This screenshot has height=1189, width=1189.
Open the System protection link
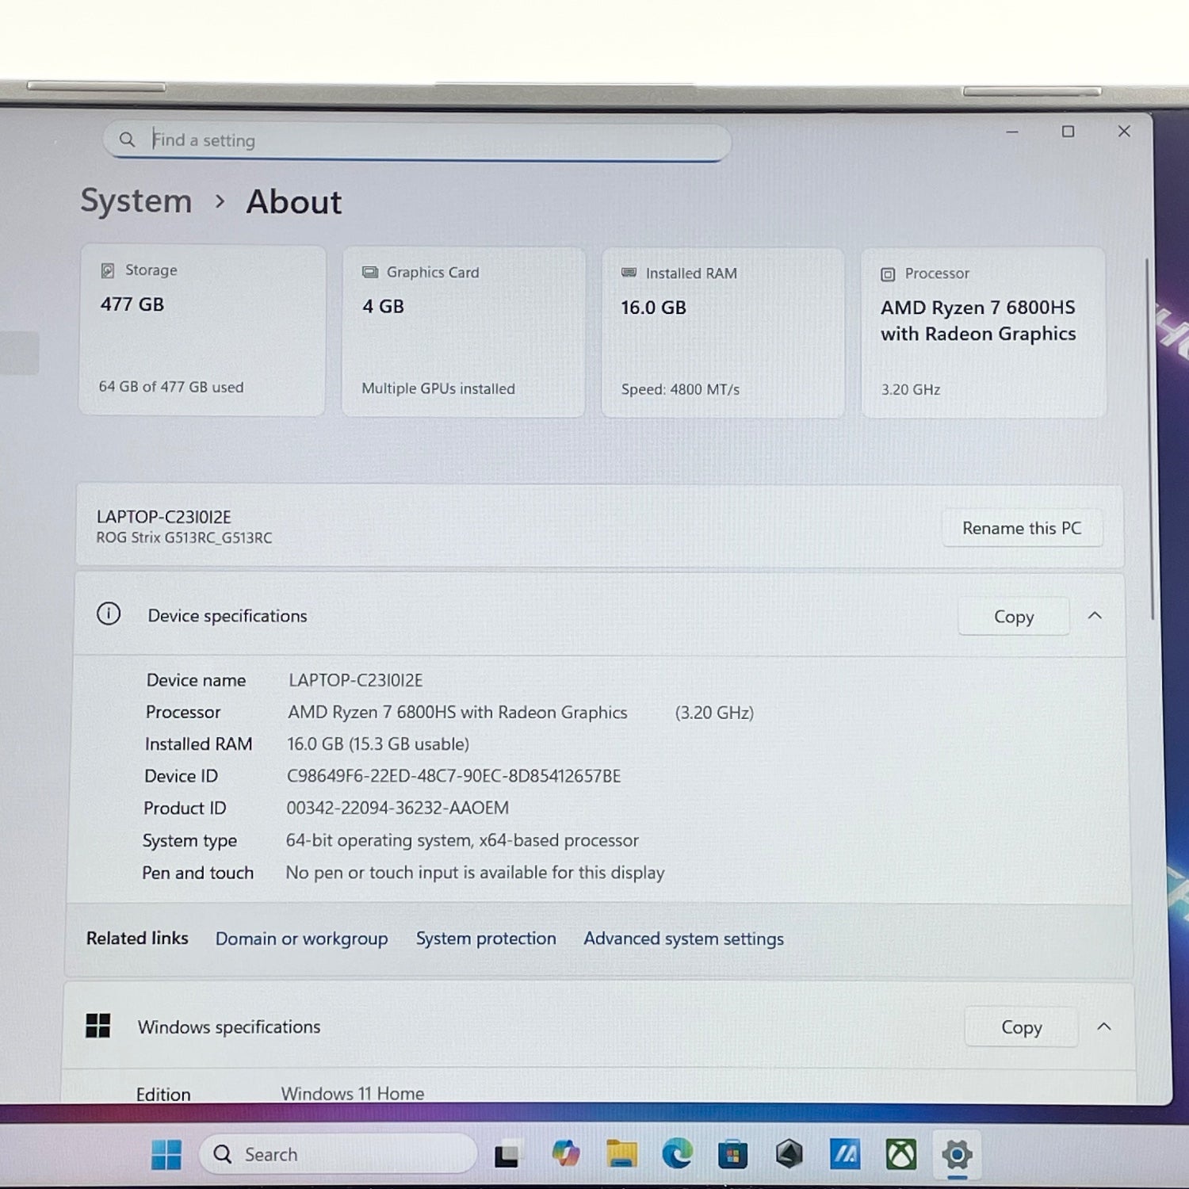click(486, 939)
